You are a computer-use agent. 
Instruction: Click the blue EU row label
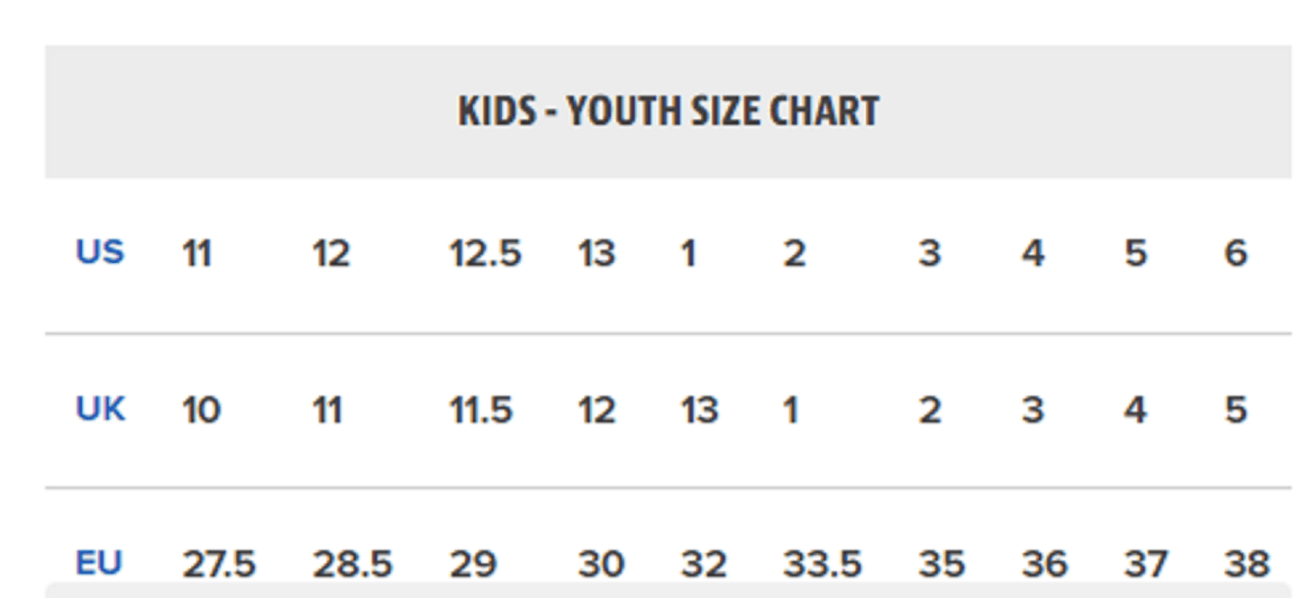coord(99,564)
